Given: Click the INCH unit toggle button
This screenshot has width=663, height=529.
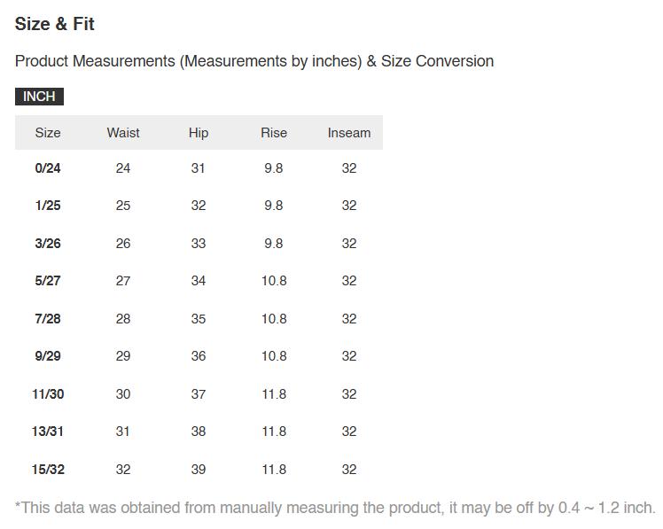Looking at the screenshot, I should (x=39, y=97).
